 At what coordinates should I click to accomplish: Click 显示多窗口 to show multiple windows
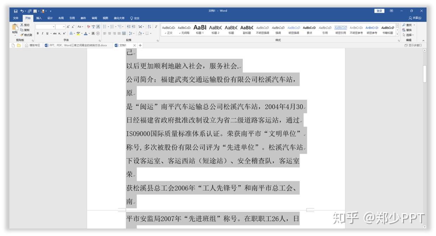413,45
